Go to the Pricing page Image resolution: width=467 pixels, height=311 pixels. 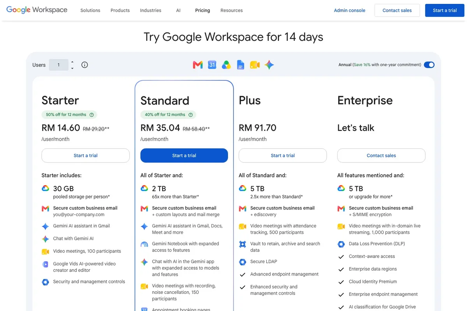[202, 10]
